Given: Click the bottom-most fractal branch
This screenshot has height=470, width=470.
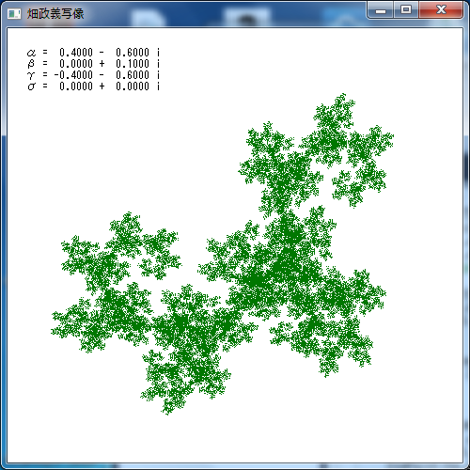Looking at the screenshot, I should [185, 383].
